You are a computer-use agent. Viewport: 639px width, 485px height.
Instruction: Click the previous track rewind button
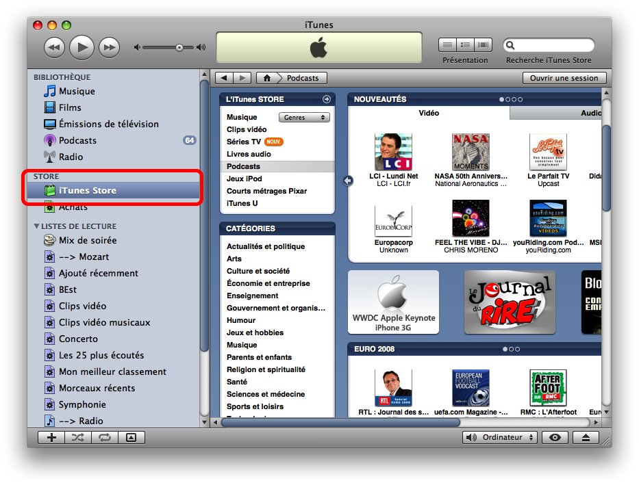click(x=54, y=47)
